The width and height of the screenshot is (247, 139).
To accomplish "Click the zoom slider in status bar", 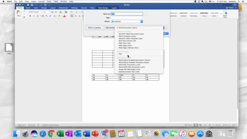I will (x=221, y=125).
